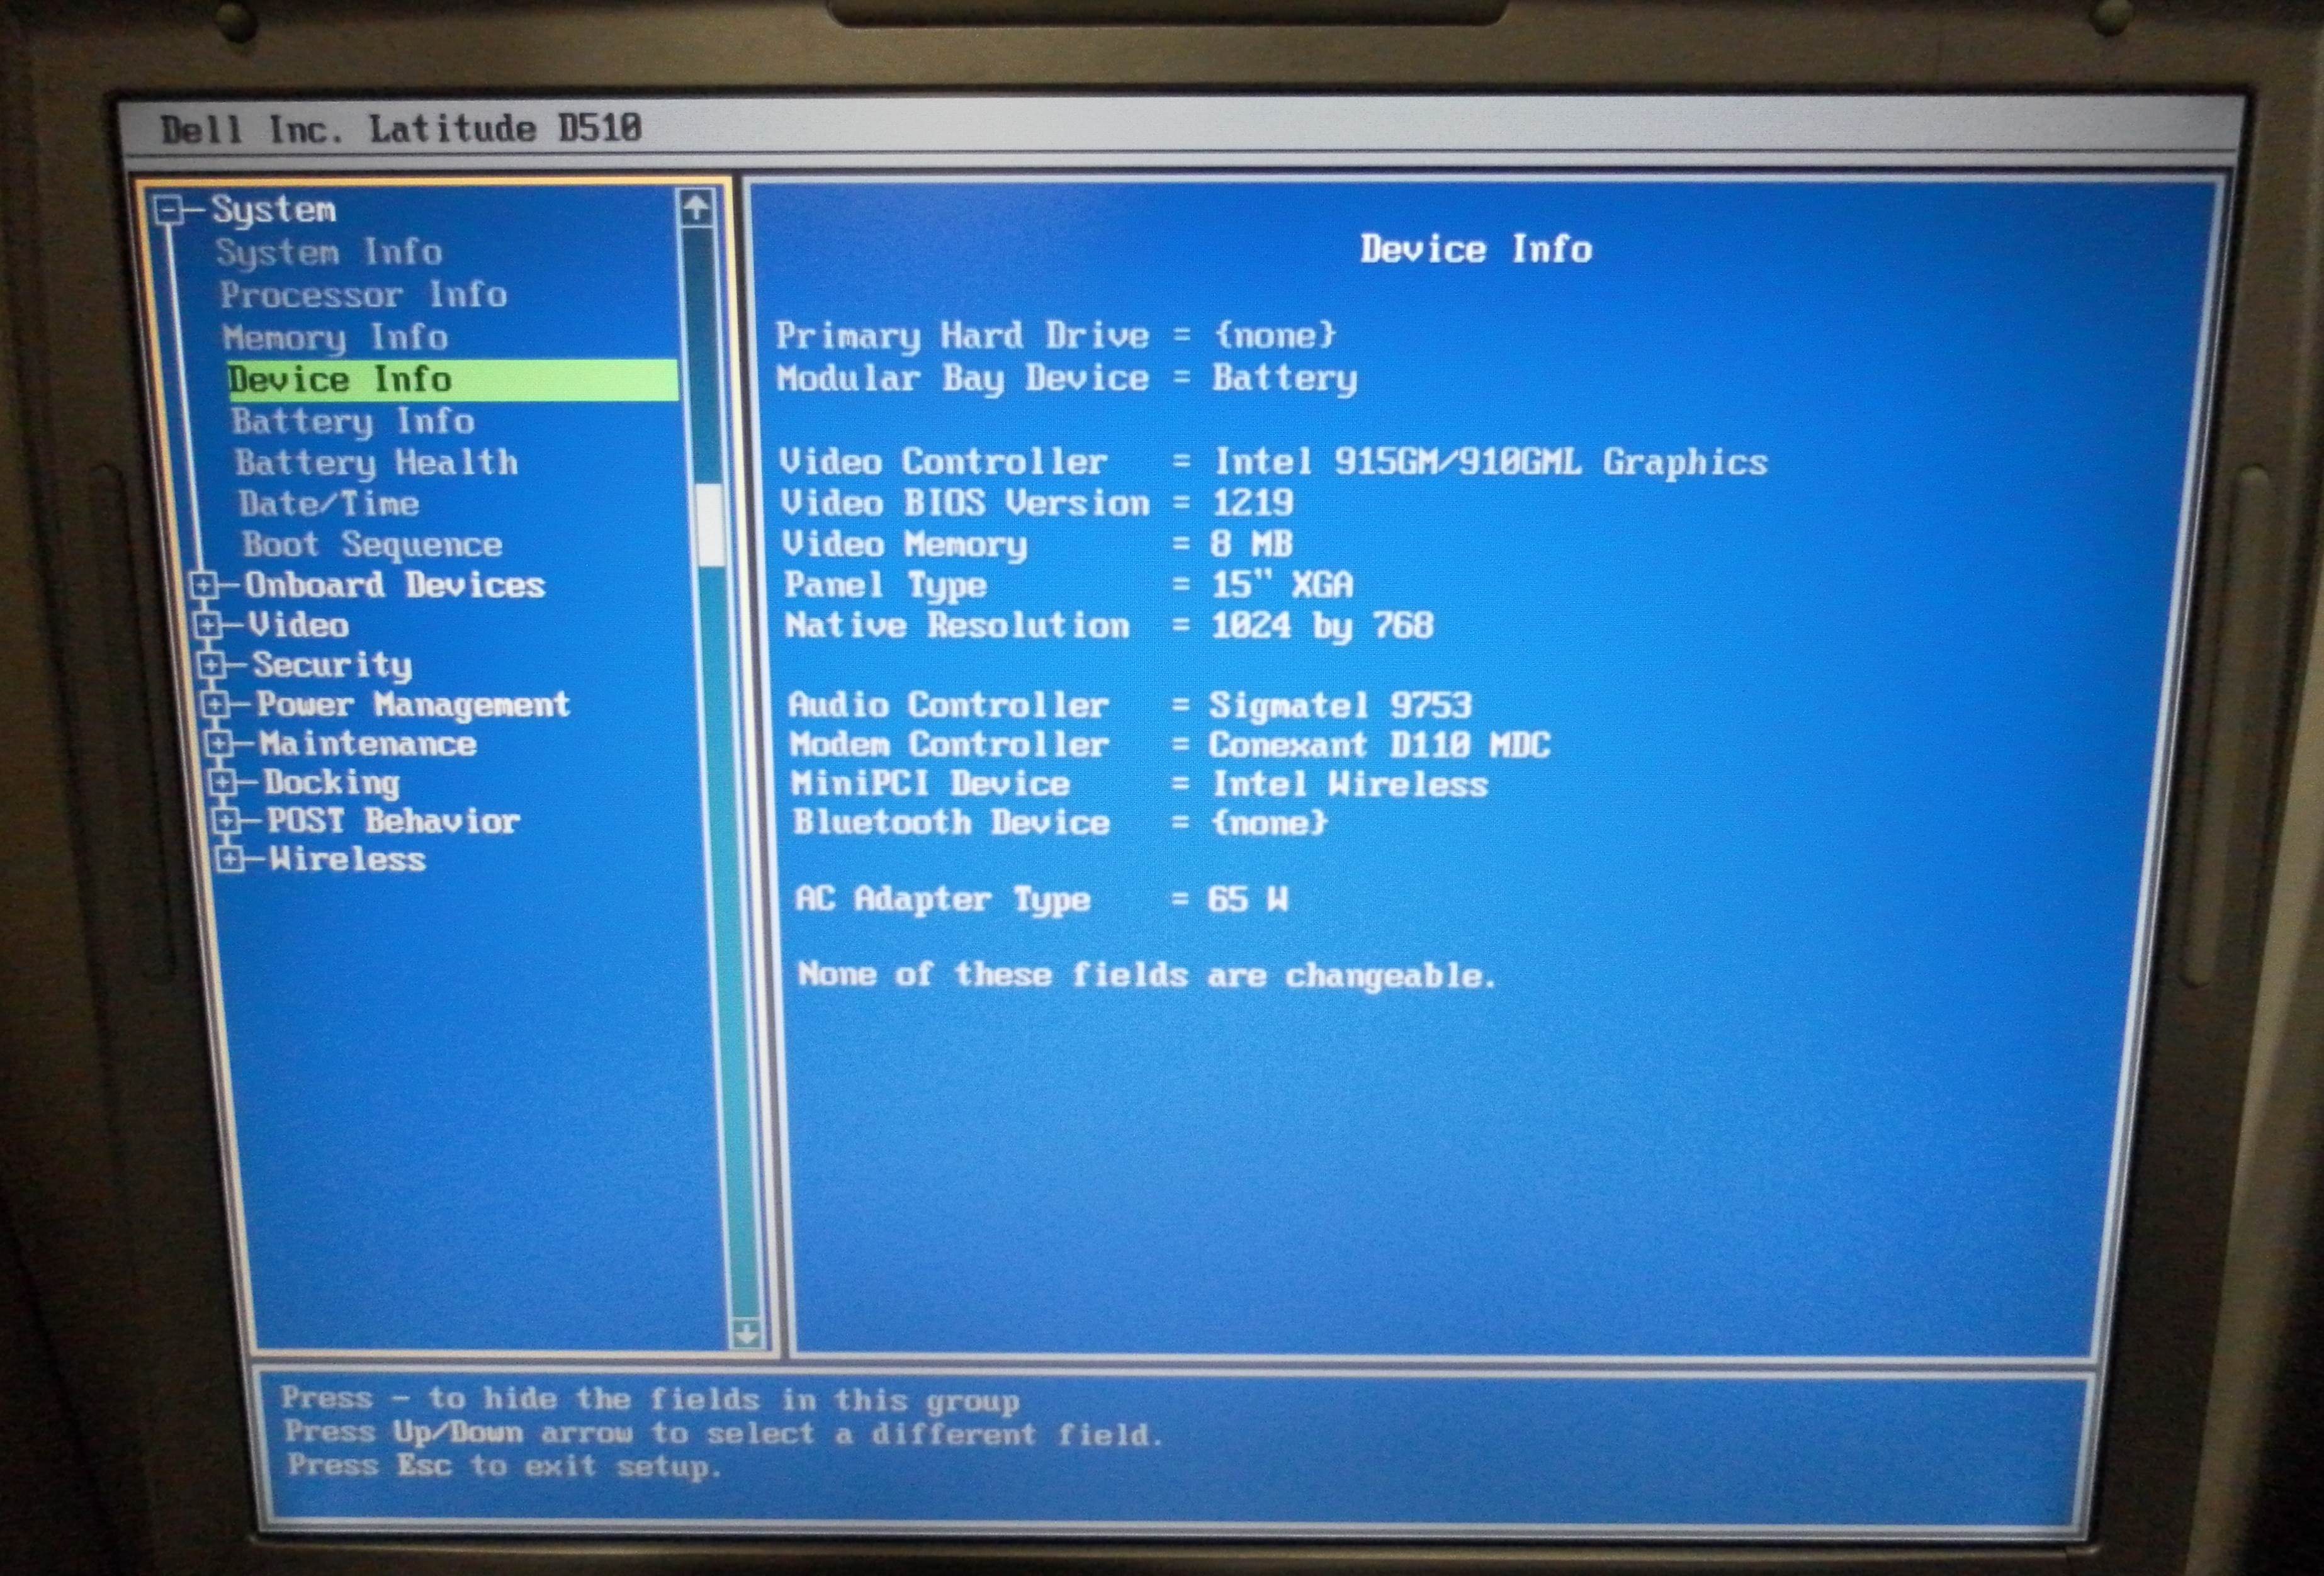The height and width of the screenshot is (1576, 2324).
Task: Click the Device Info heading
Action: (x=1476, y=249)
